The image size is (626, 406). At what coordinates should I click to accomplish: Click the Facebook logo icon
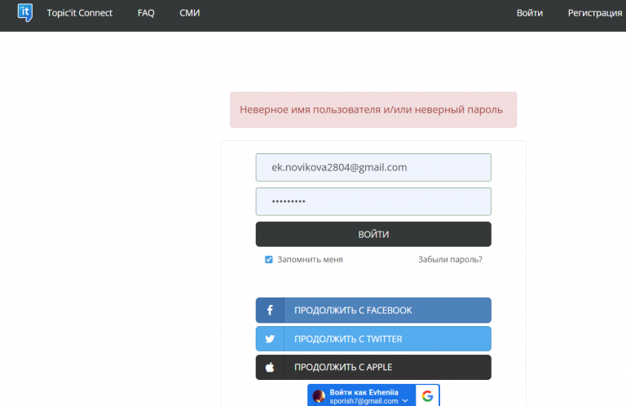tap(270, 310)
